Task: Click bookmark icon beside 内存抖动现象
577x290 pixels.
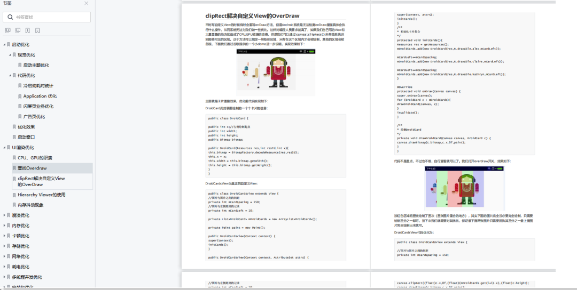Action: [x=14, y=205]
